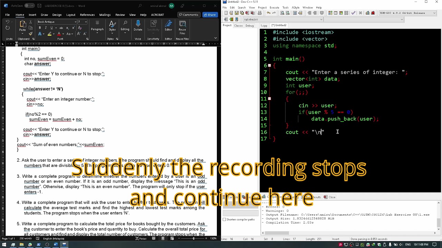Open the Book Antiqua font name dropdown
The height and width of the screenshot is (248, 442).
click(x=76, y=22)
